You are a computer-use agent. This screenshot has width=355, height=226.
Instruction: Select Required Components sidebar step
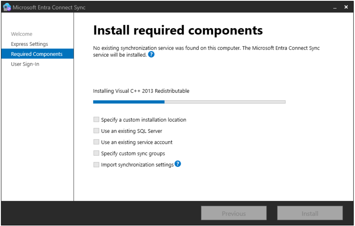coord(37,54)
